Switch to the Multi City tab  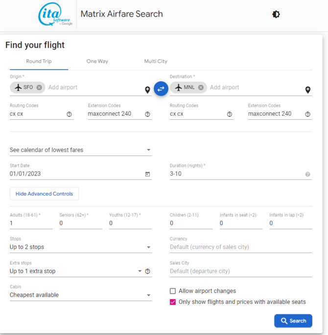click(156, 61)
